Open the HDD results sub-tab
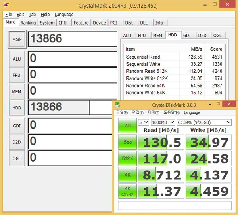 [x=173, y=35]
